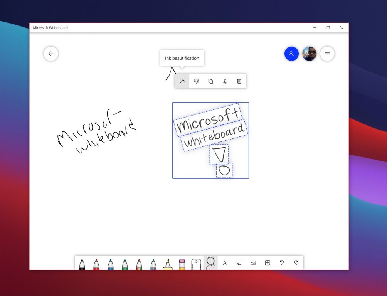Delete the selected ink with trash icon

click(x=239, y=81)
